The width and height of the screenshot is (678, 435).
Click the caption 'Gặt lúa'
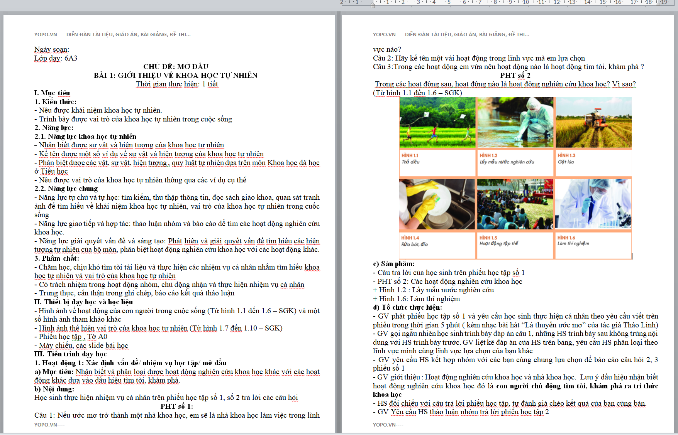[x=566, y=162]
